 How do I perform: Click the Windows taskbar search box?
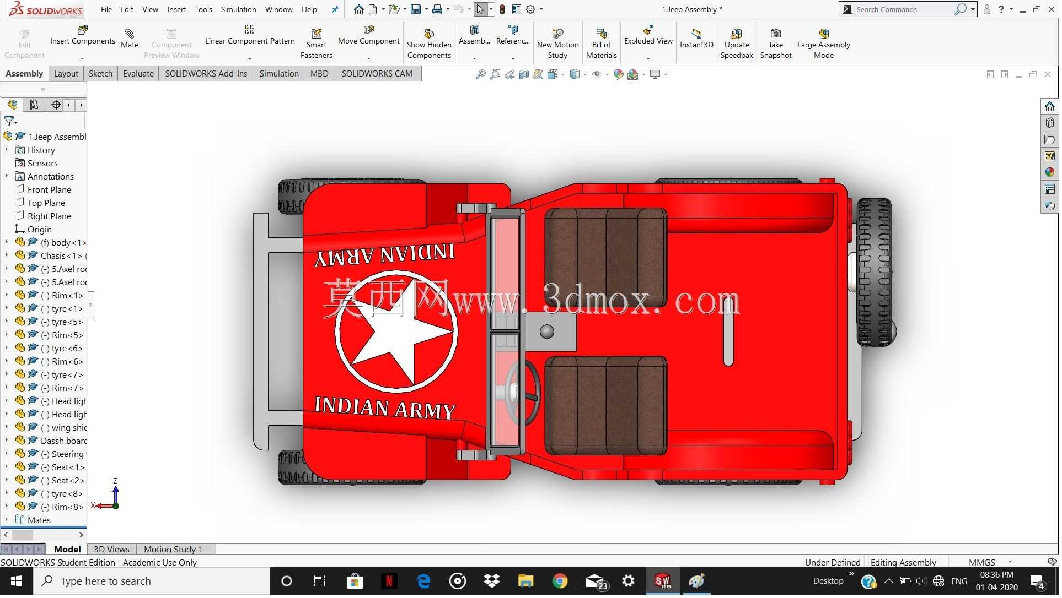click(152, 581)
